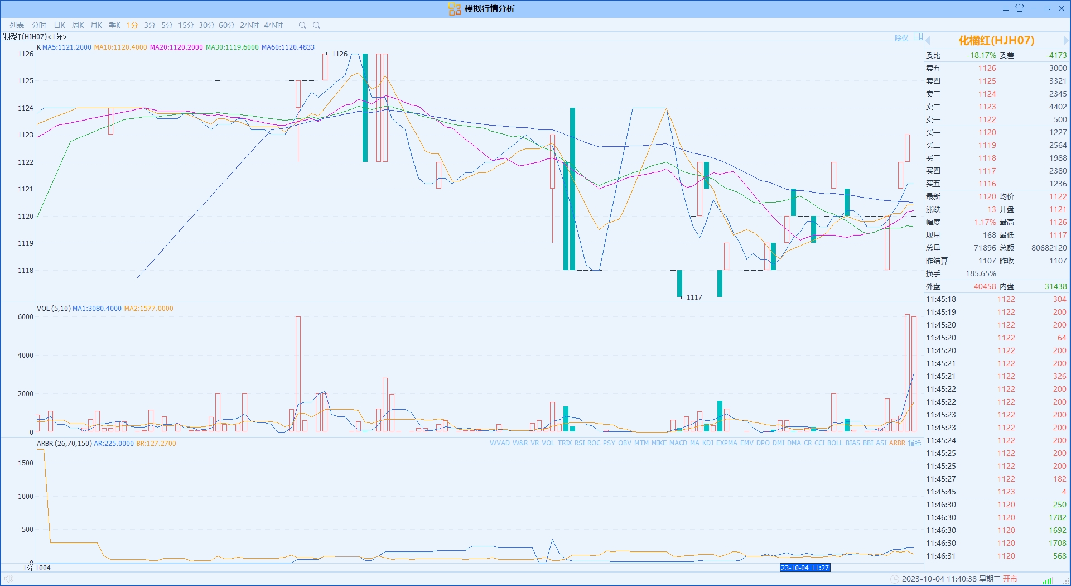
Task: Select the 周K weekly candlestick period
Action: (78, 25)
